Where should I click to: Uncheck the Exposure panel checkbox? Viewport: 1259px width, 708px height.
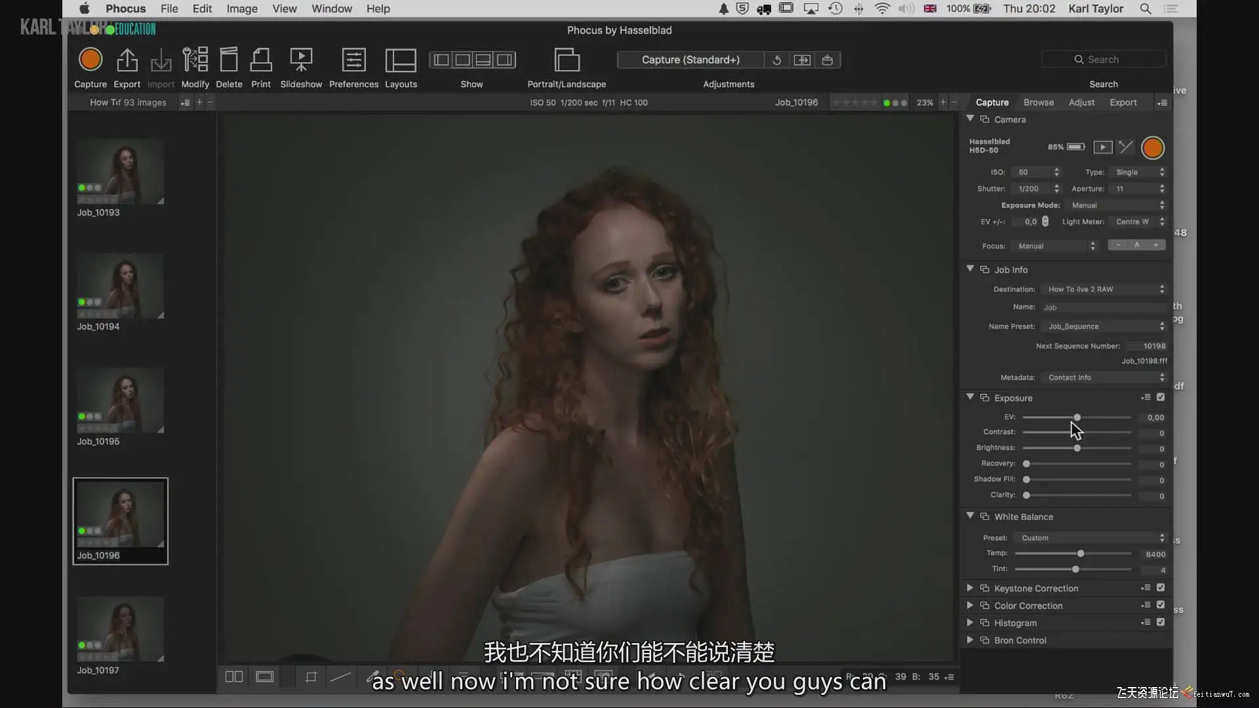[1161, 397]
